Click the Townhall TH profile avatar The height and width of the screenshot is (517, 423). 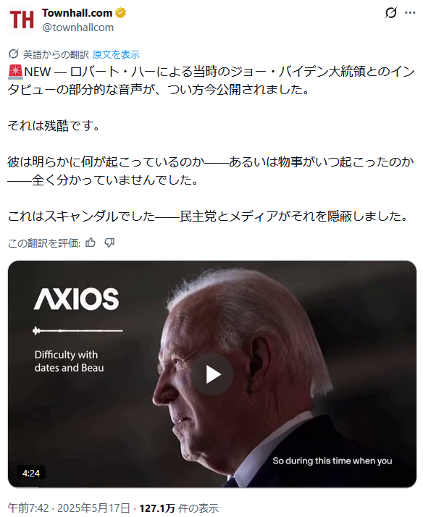(x=22, y=20)
